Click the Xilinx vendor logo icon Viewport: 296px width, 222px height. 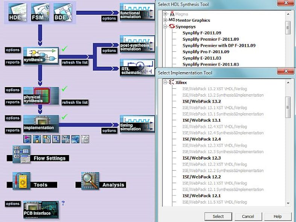coord(172,82)
